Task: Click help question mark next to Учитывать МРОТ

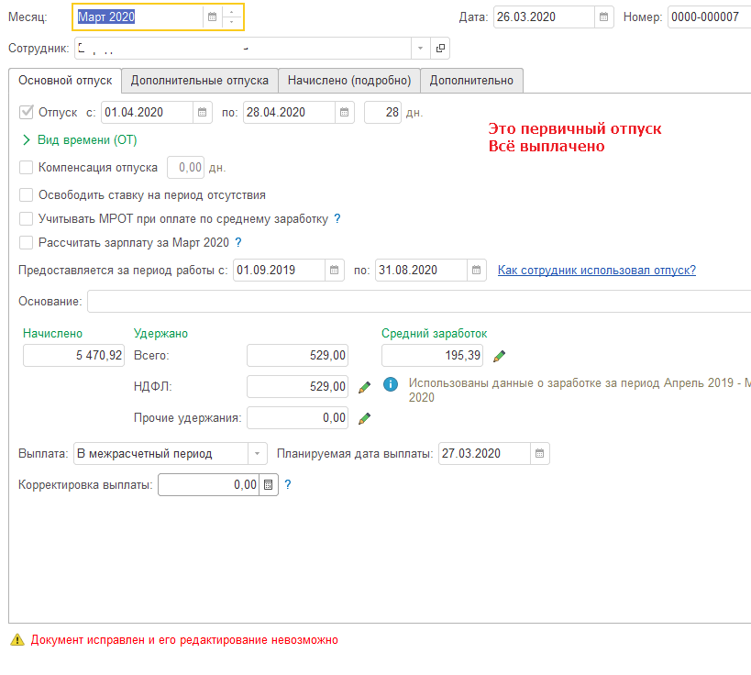Action: [x=337, y=219]
